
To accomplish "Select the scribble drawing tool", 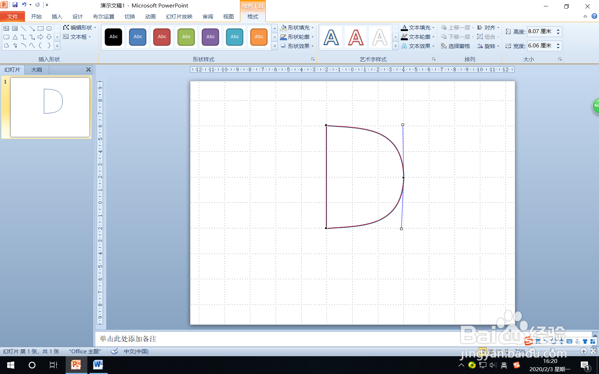I will 15,46.
